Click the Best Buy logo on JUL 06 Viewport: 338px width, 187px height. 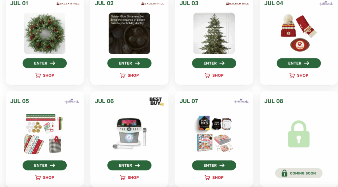click(x=156, y=101)
